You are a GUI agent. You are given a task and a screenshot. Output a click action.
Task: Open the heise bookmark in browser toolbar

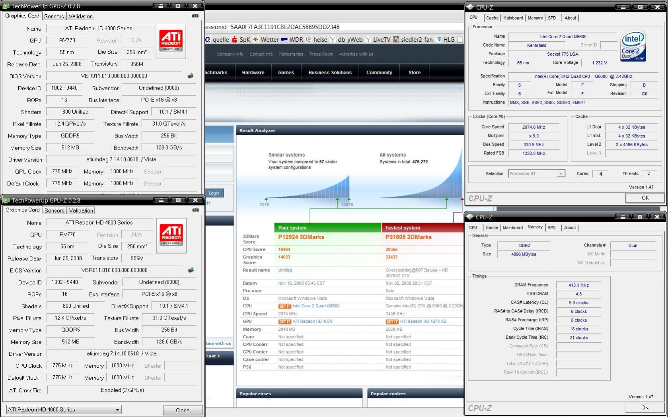click(317, 39)
